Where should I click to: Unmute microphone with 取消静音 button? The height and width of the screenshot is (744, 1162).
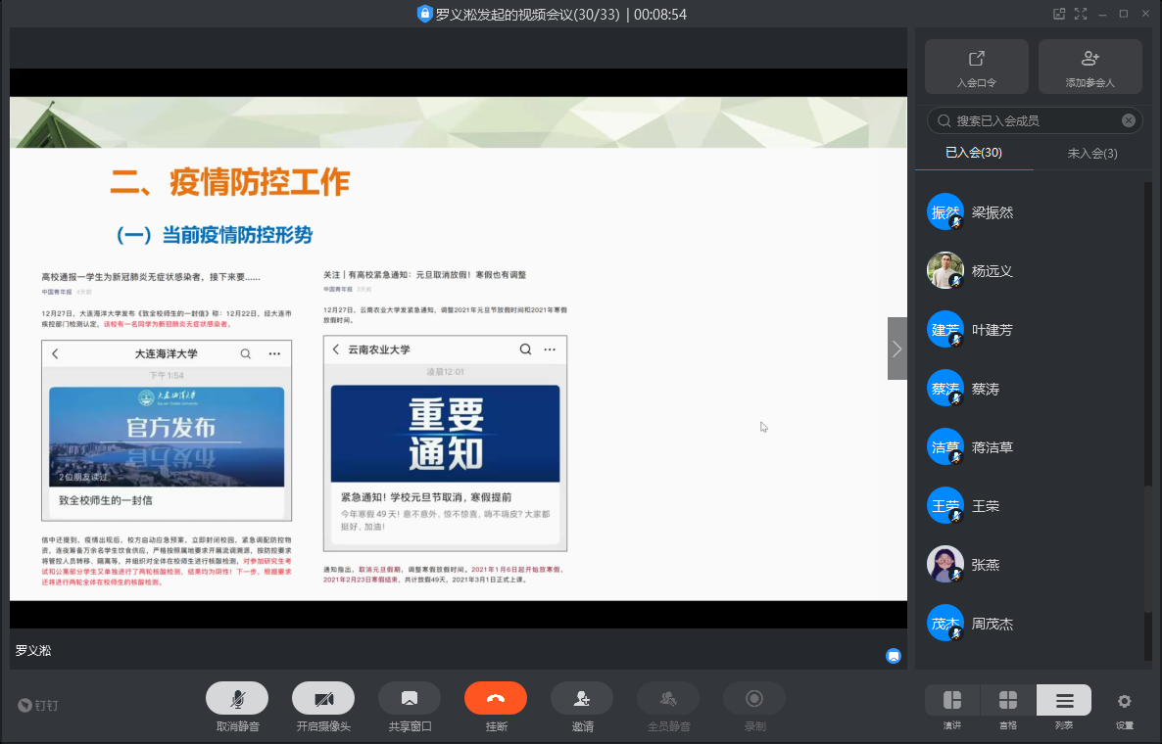click(237, 698)
